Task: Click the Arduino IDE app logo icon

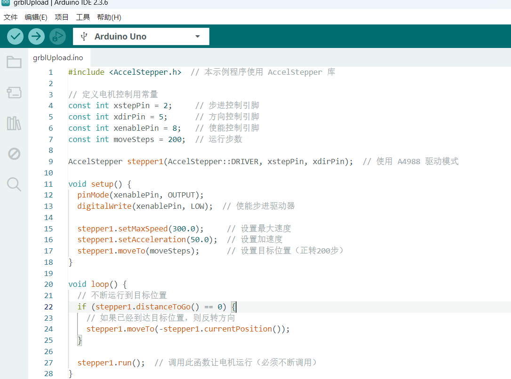Action: (x=6, y=3)
